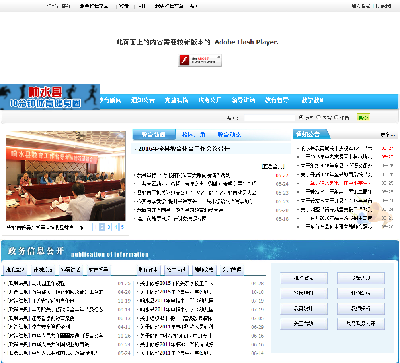Open 关于做好2011年职称计算机考试报
400x363 pixels.
coord(177,344)
